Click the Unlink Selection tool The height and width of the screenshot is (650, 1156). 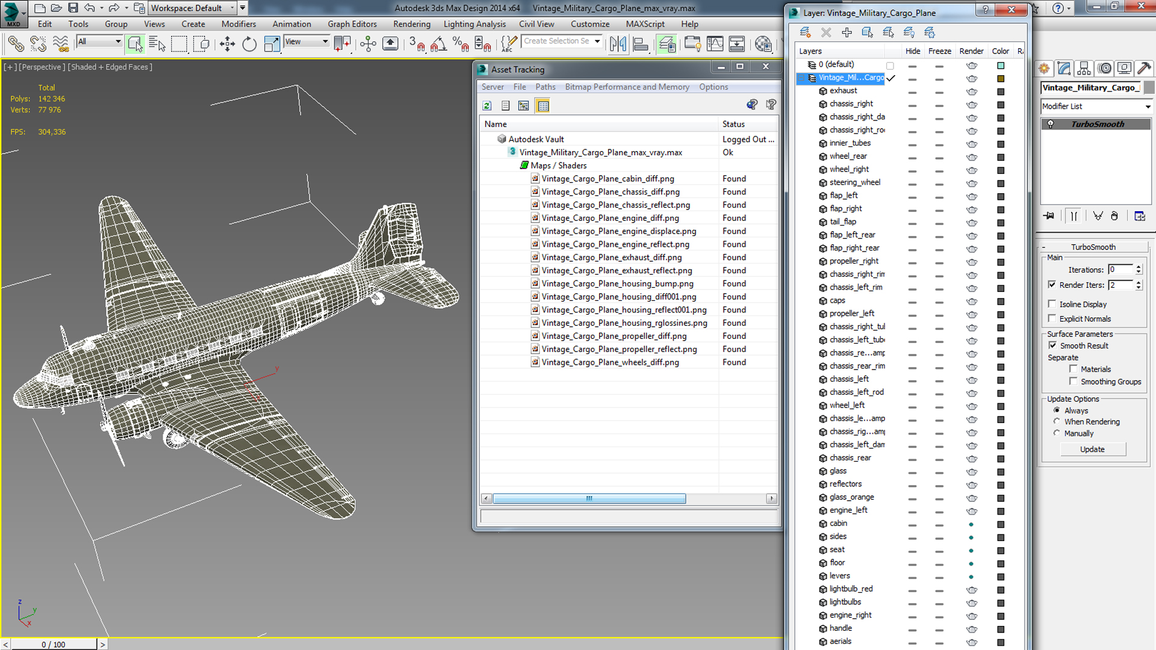point(38,44)
